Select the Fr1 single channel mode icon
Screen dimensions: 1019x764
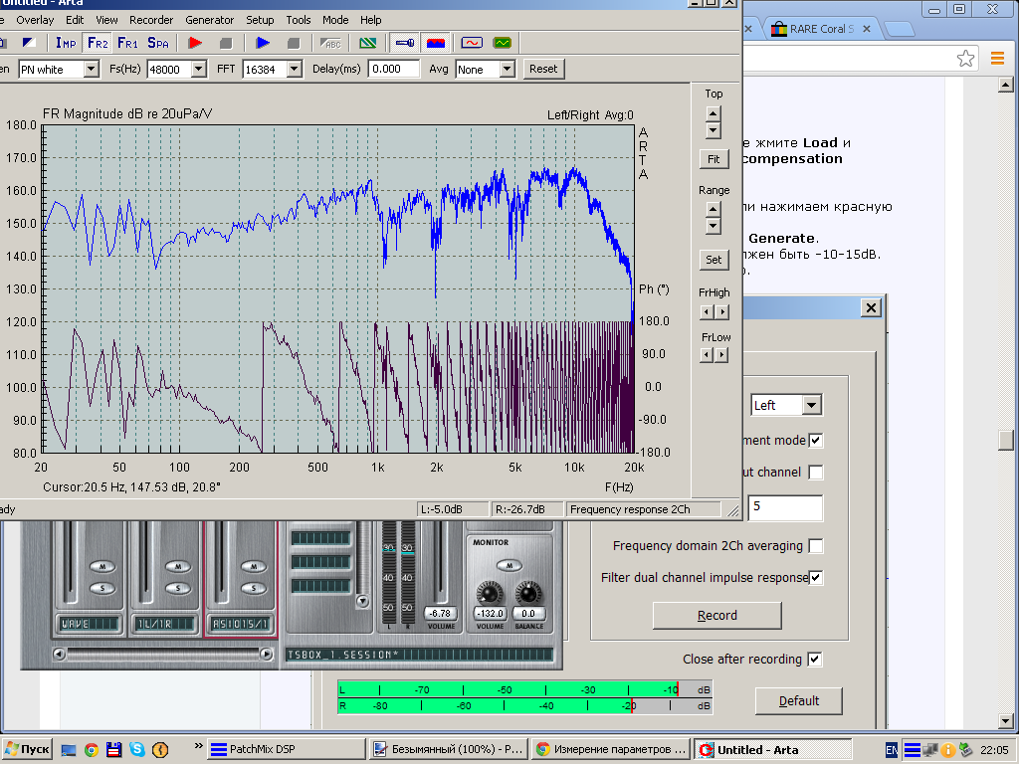[127, 43]
